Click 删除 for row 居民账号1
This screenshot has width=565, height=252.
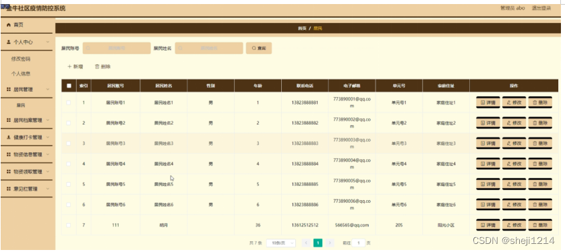[x=540, y=102]
